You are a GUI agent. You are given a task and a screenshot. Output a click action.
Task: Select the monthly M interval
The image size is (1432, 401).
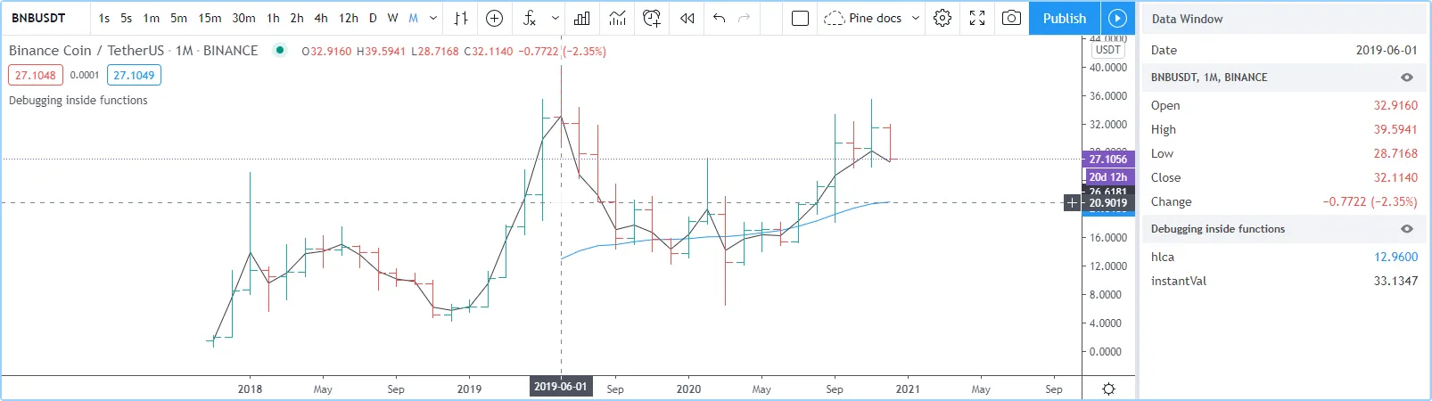point(413,18)
